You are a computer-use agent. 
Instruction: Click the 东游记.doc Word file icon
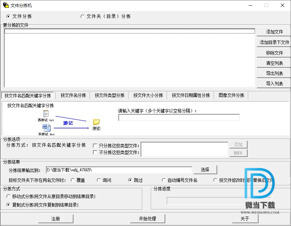click(46, 128)
